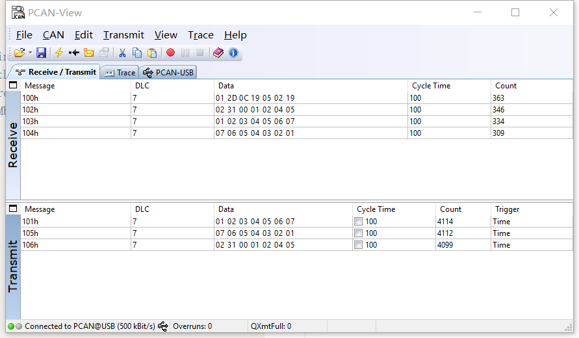Click the transmit Trigger column header

[532, 209]
